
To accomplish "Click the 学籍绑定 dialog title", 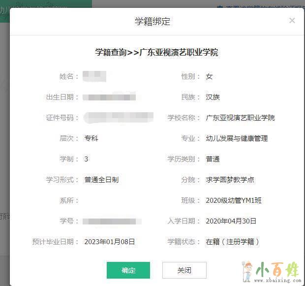I will [x=152, y=22].
